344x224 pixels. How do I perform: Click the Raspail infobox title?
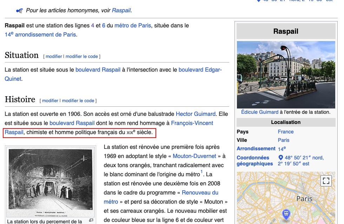coord(286,31)
